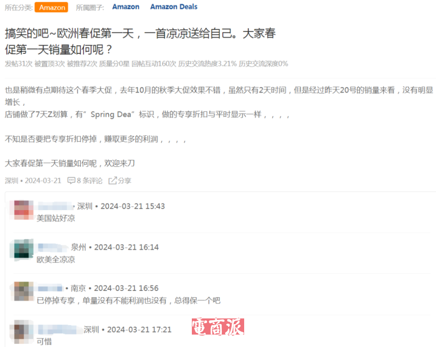Screen dimensions: 436x347
Task: Click the blurred username of the 17:21 commenter
Action: 59,330
